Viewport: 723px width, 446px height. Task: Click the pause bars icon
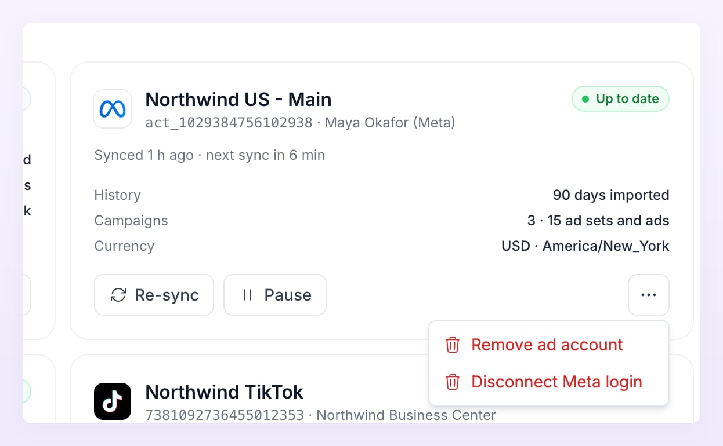click(x=248, y=295)
